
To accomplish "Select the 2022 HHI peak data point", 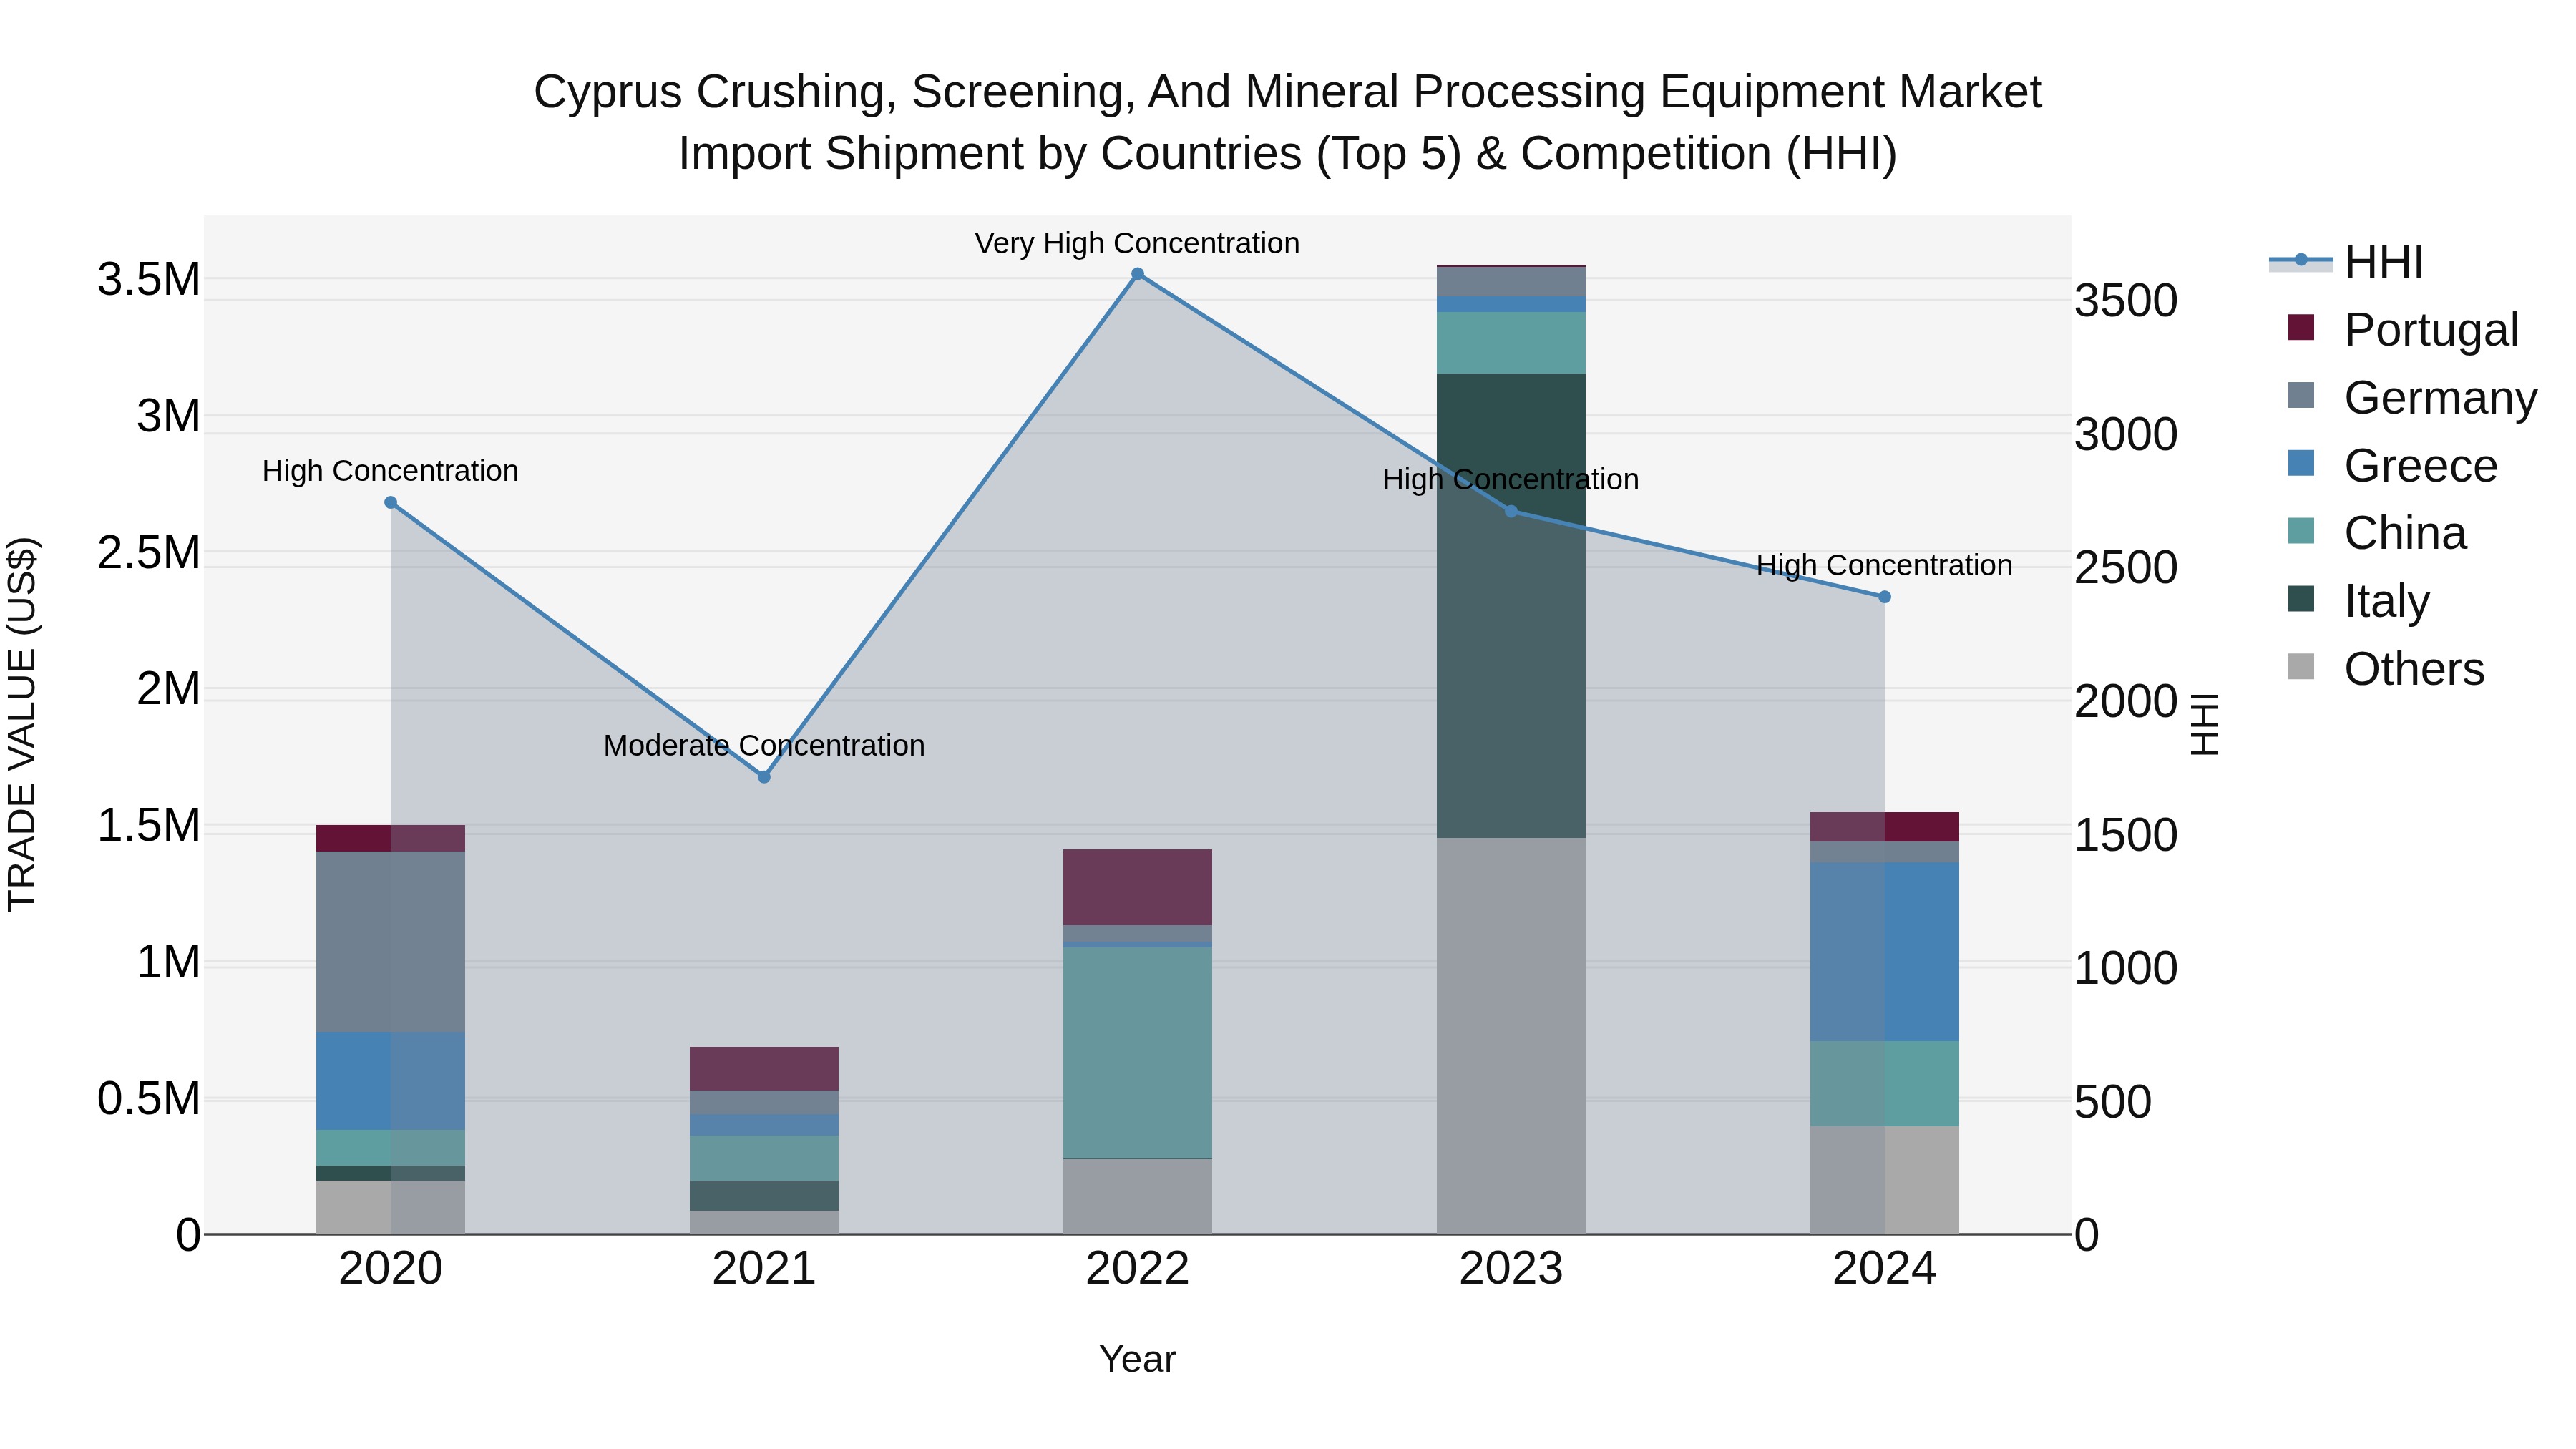I will (x=1137, y=274).
